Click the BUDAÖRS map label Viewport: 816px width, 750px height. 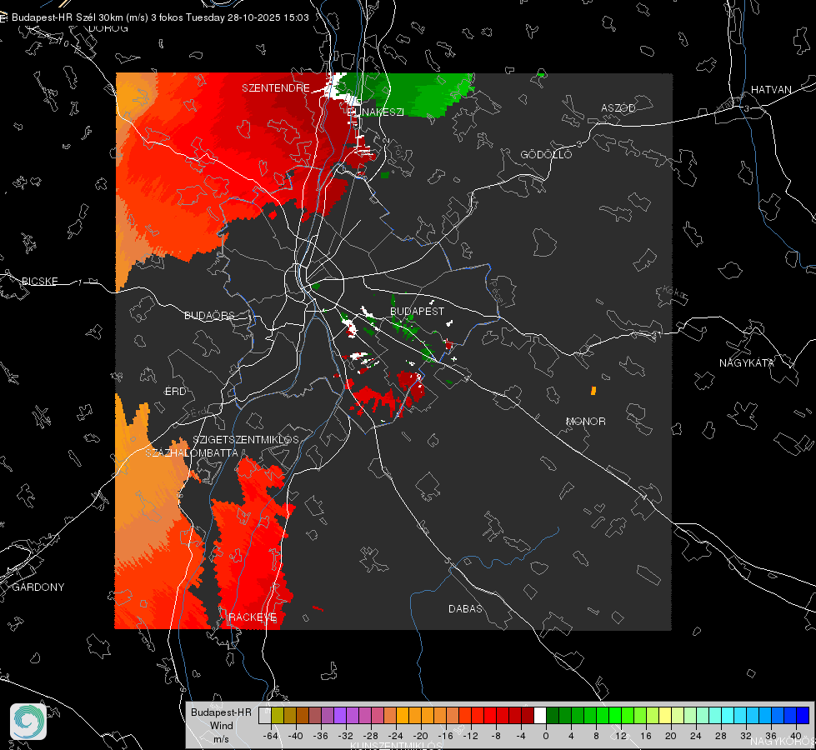pos(210,315)
